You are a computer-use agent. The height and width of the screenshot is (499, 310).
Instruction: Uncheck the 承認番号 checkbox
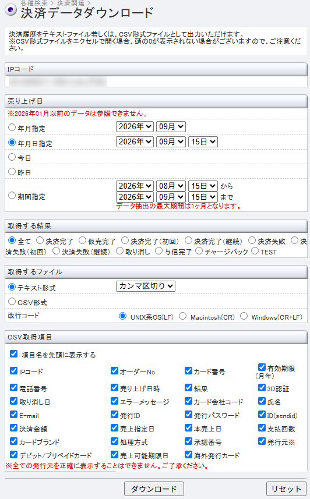(188, 441)
